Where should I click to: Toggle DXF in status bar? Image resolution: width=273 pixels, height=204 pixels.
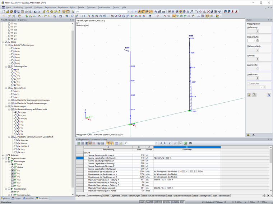pos(182,202)
